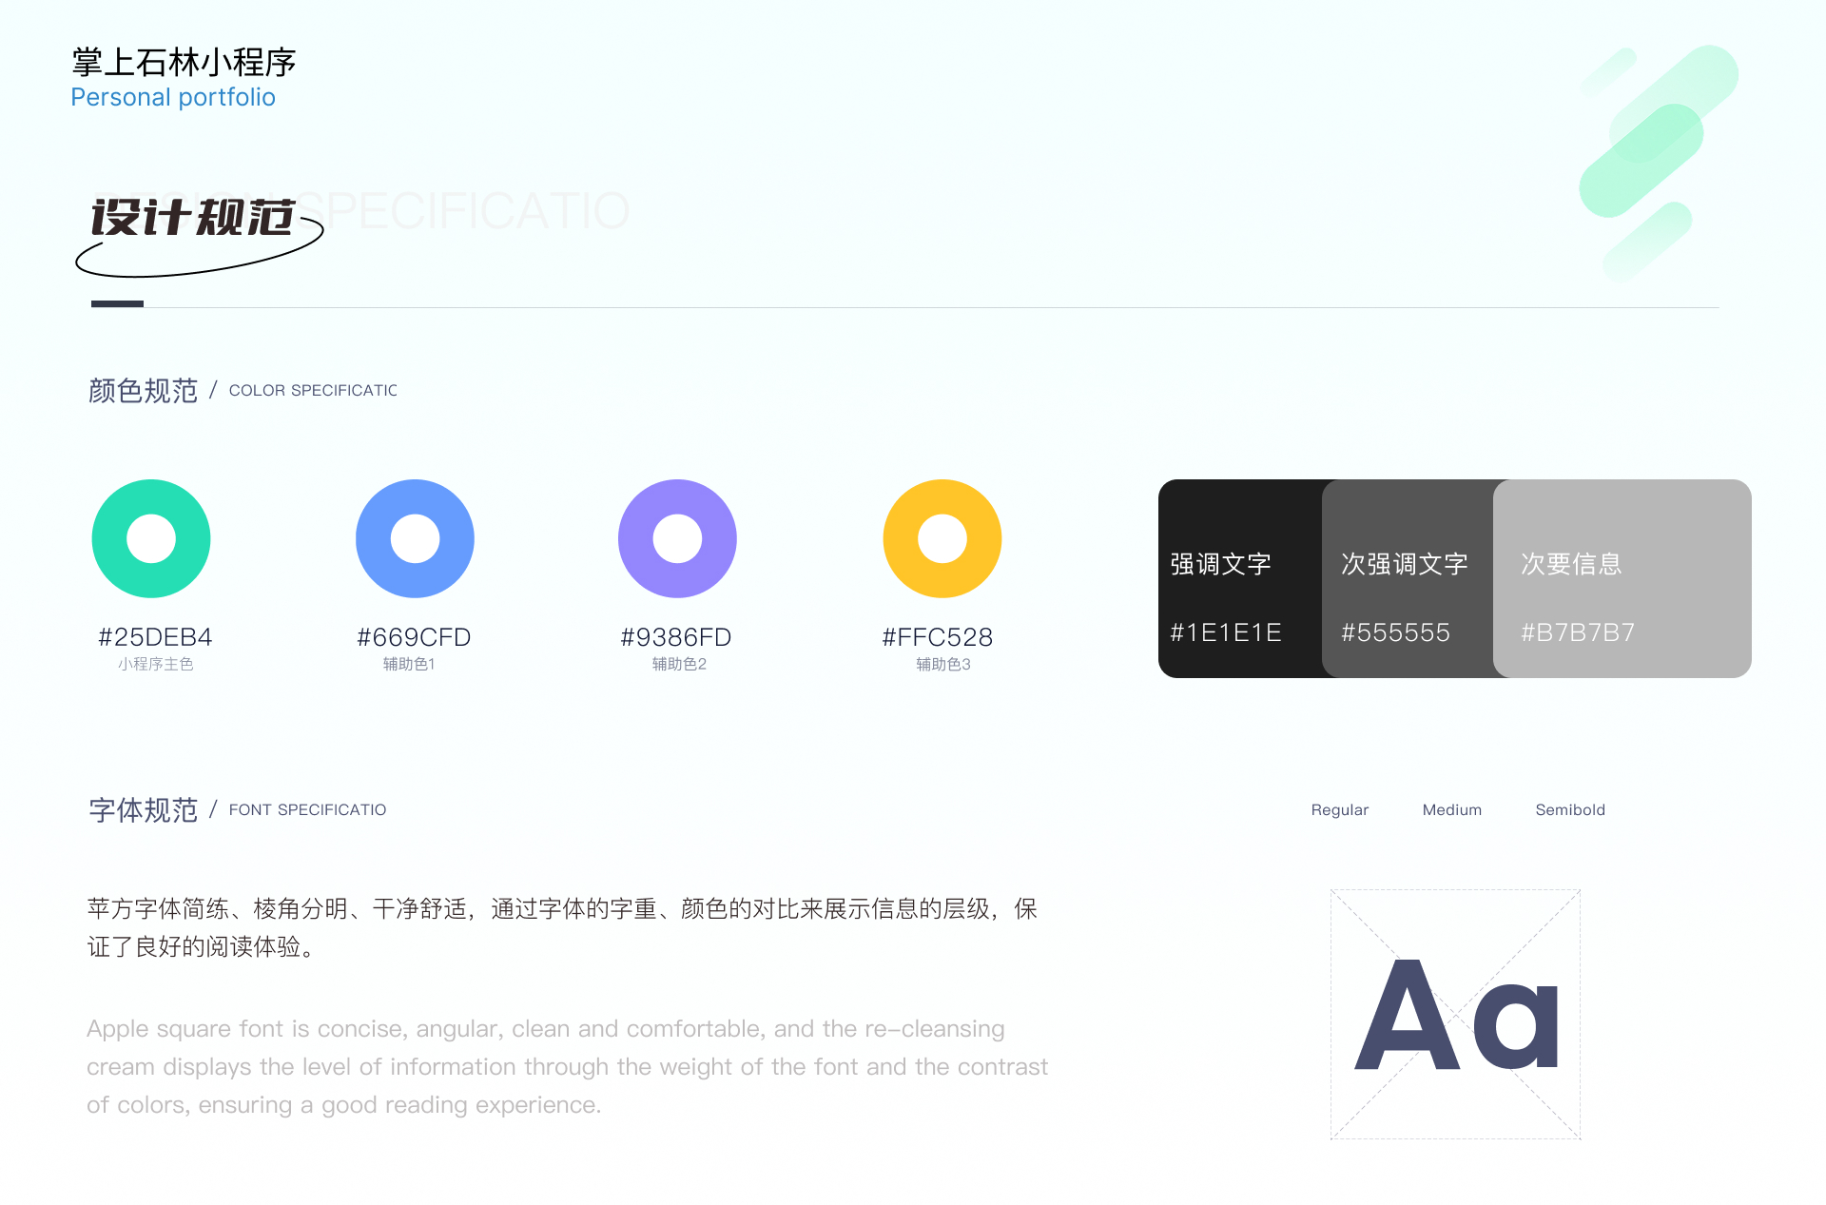This screenshot has width=1826, height=1205.
Task: Click the Chinese paragraph starting 苹方字体简练
Action: 562,927
